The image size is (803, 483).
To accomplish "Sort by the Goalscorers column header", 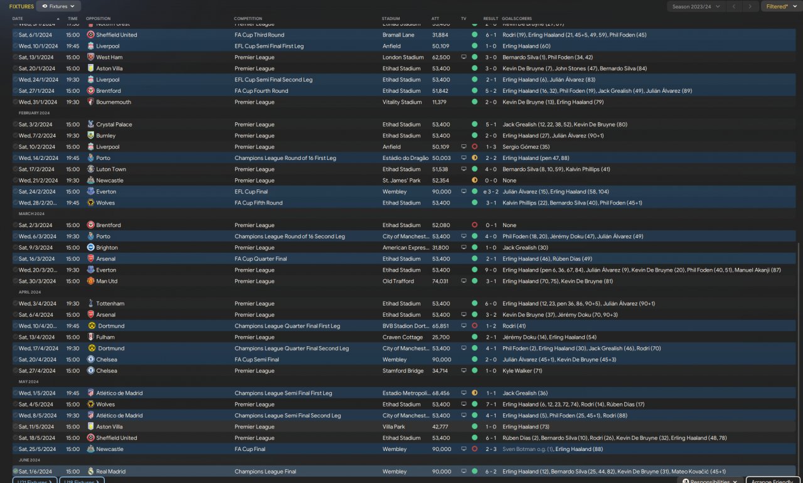I will tap(518, 19).
